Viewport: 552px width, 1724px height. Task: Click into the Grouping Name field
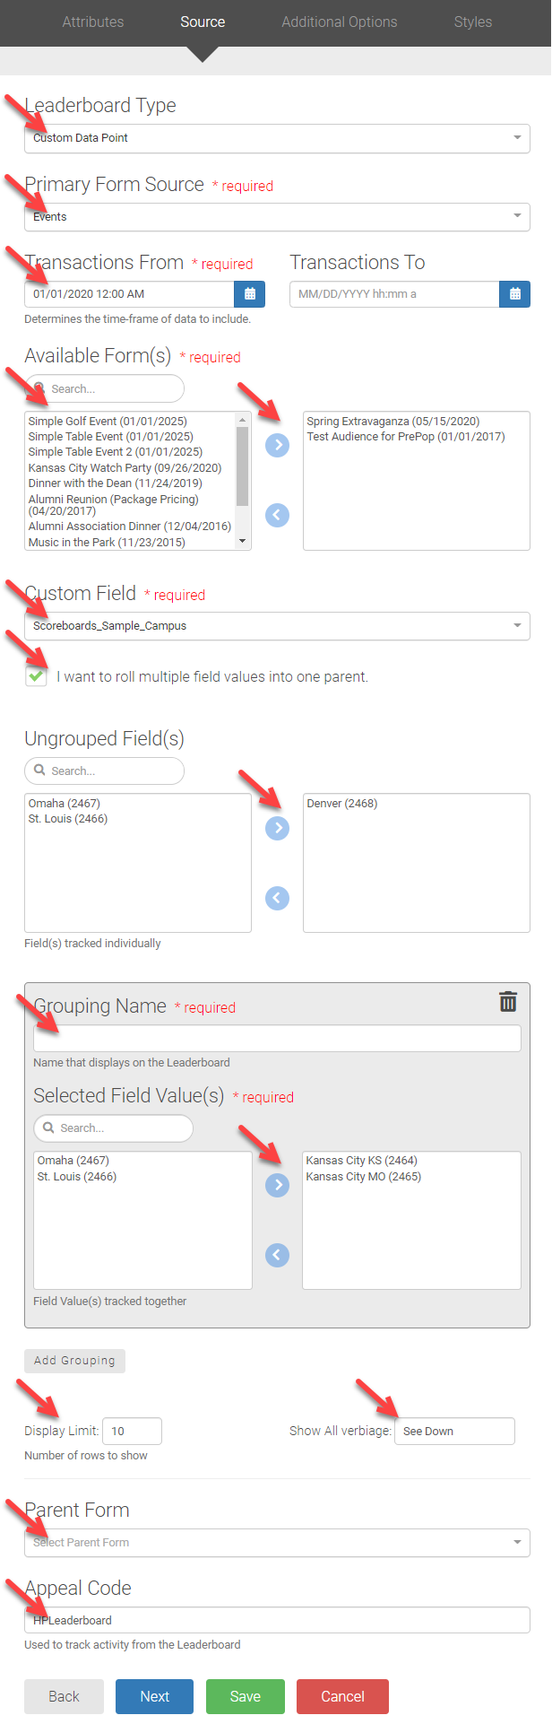tap(277, 1039)
